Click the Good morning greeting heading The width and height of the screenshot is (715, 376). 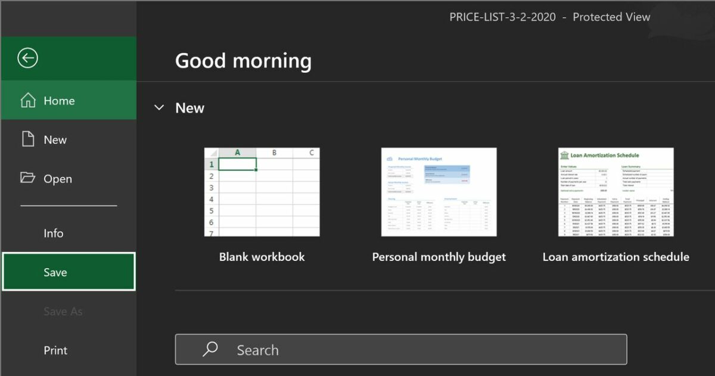pyautogui.click(x=243, y=60)
